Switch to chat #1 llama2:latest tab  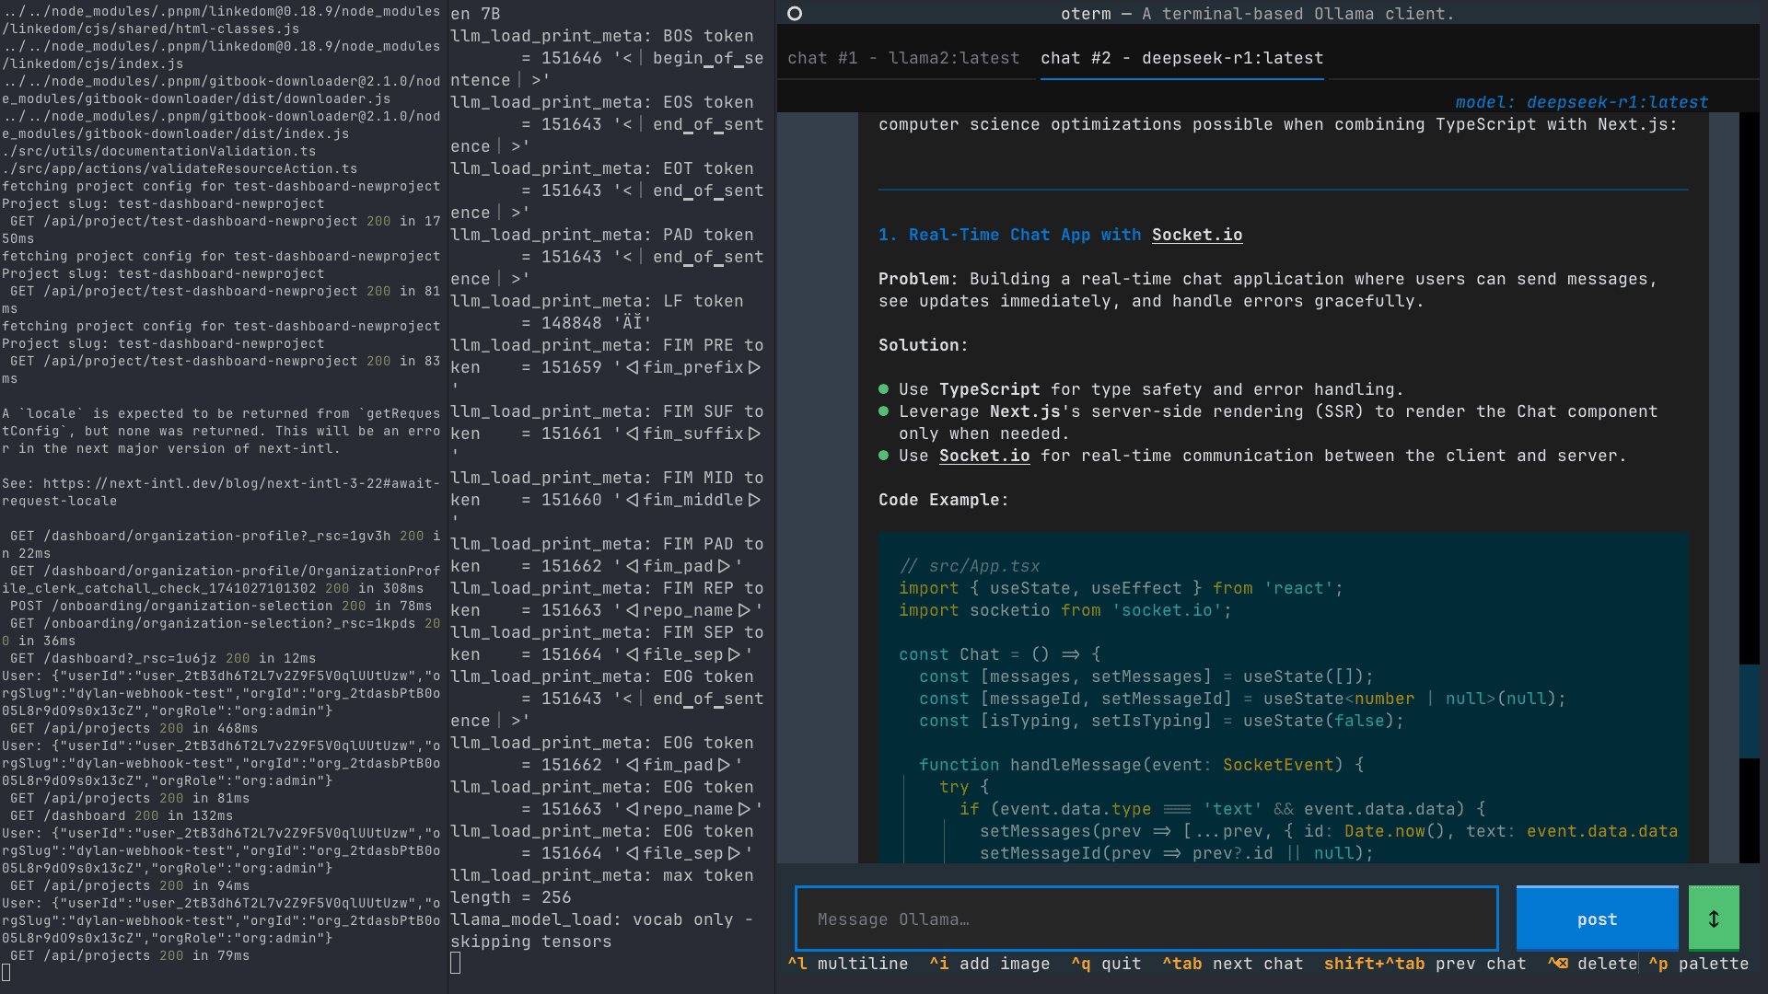(903, 58)
